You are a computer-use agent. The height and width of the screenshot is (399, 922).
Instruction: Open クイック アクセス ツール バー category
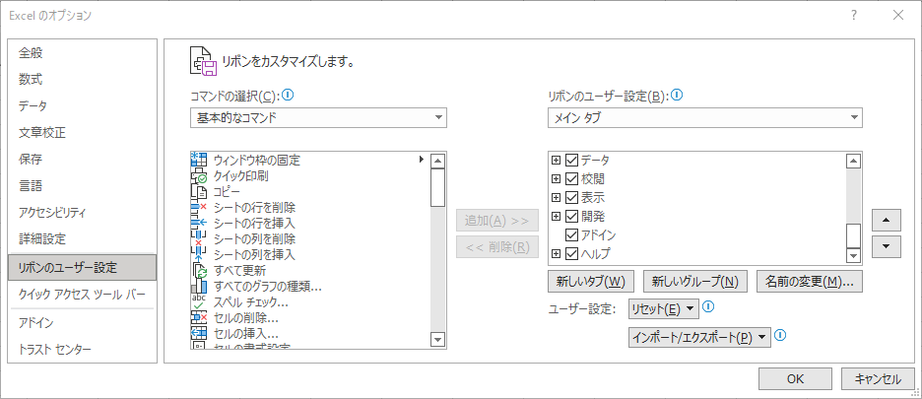[x=83, y=295]
